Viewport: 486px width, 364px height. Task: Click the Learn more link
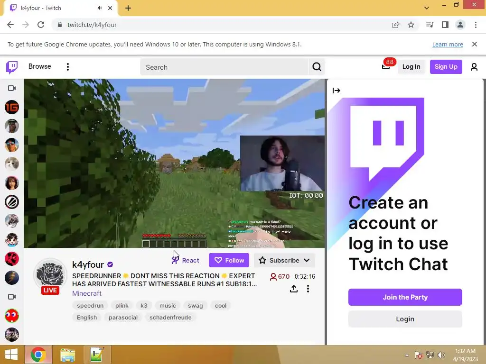(448, 44)
